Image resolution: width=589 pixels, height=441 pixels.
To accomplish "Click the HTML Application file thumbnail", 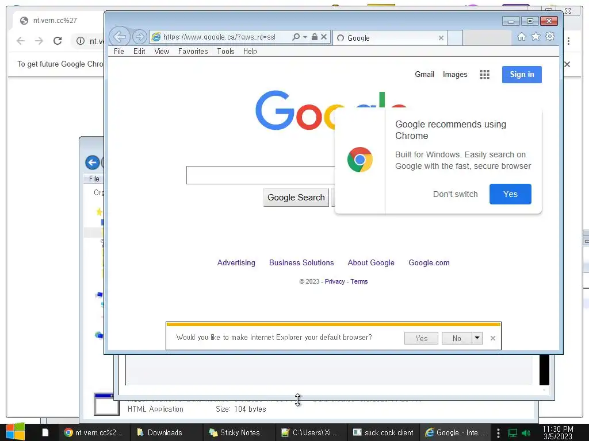I will click(x=106, y=404).
